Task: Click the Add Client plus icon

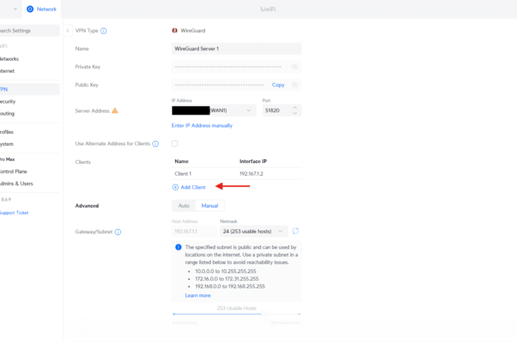Action: pyautogui.click(x=176, y=188)
